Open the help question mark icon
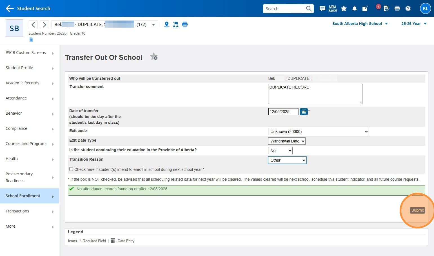434x256 pixels. (408, 9)
